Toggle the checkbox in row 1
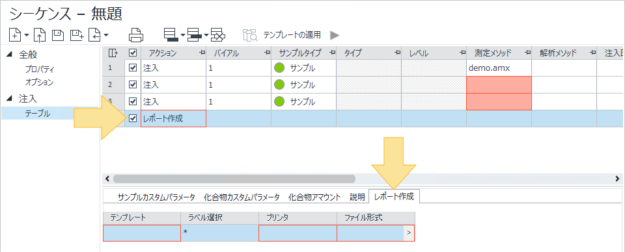This screenshot has width=625, height=252. 133,68
